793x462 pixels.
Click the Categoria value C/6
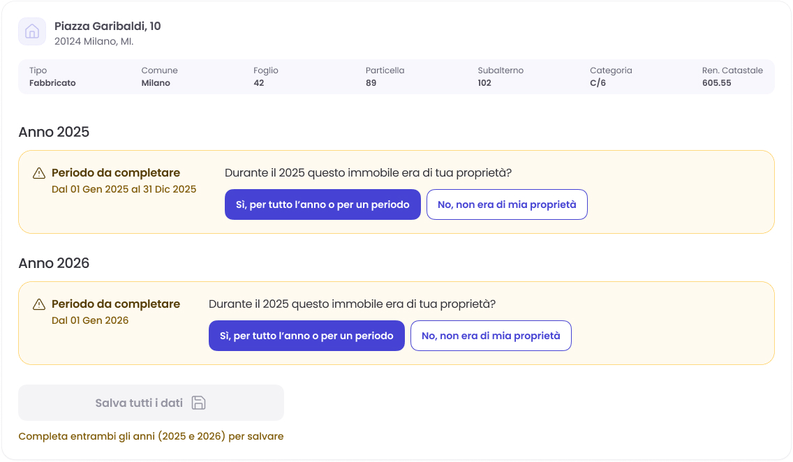point(598,83)
